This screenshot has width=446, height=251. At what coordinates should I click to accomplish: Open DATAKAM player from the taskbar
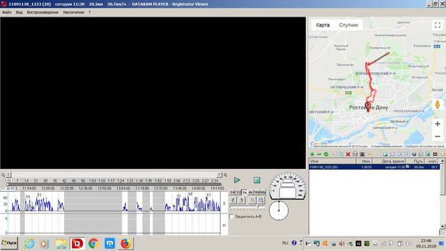point(77,243)
